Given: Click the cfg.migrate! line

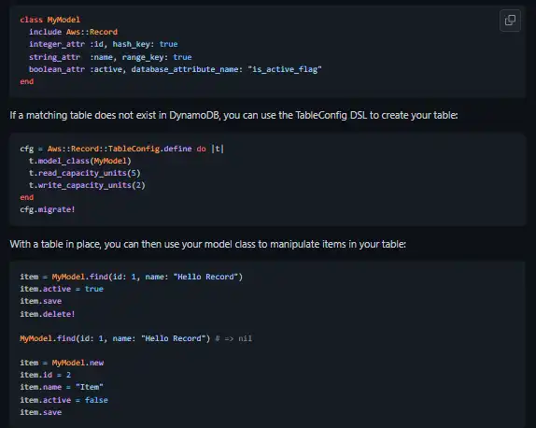Looking at the screenshot, I should (x=48, y=209).
